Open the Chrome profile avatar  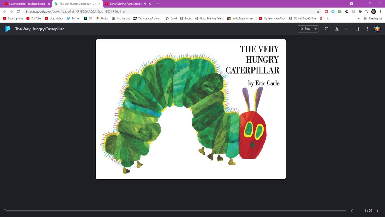[x=374, y=11]
